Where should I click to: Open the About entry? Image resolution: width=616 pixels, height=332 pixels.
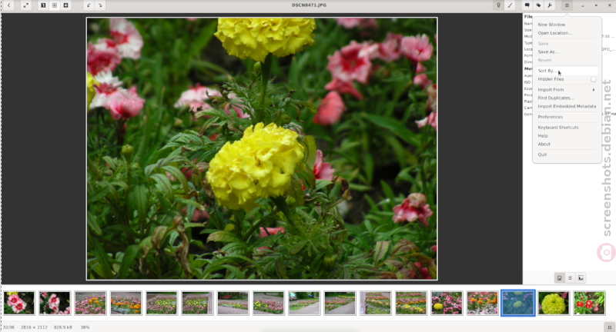(567, 144)
